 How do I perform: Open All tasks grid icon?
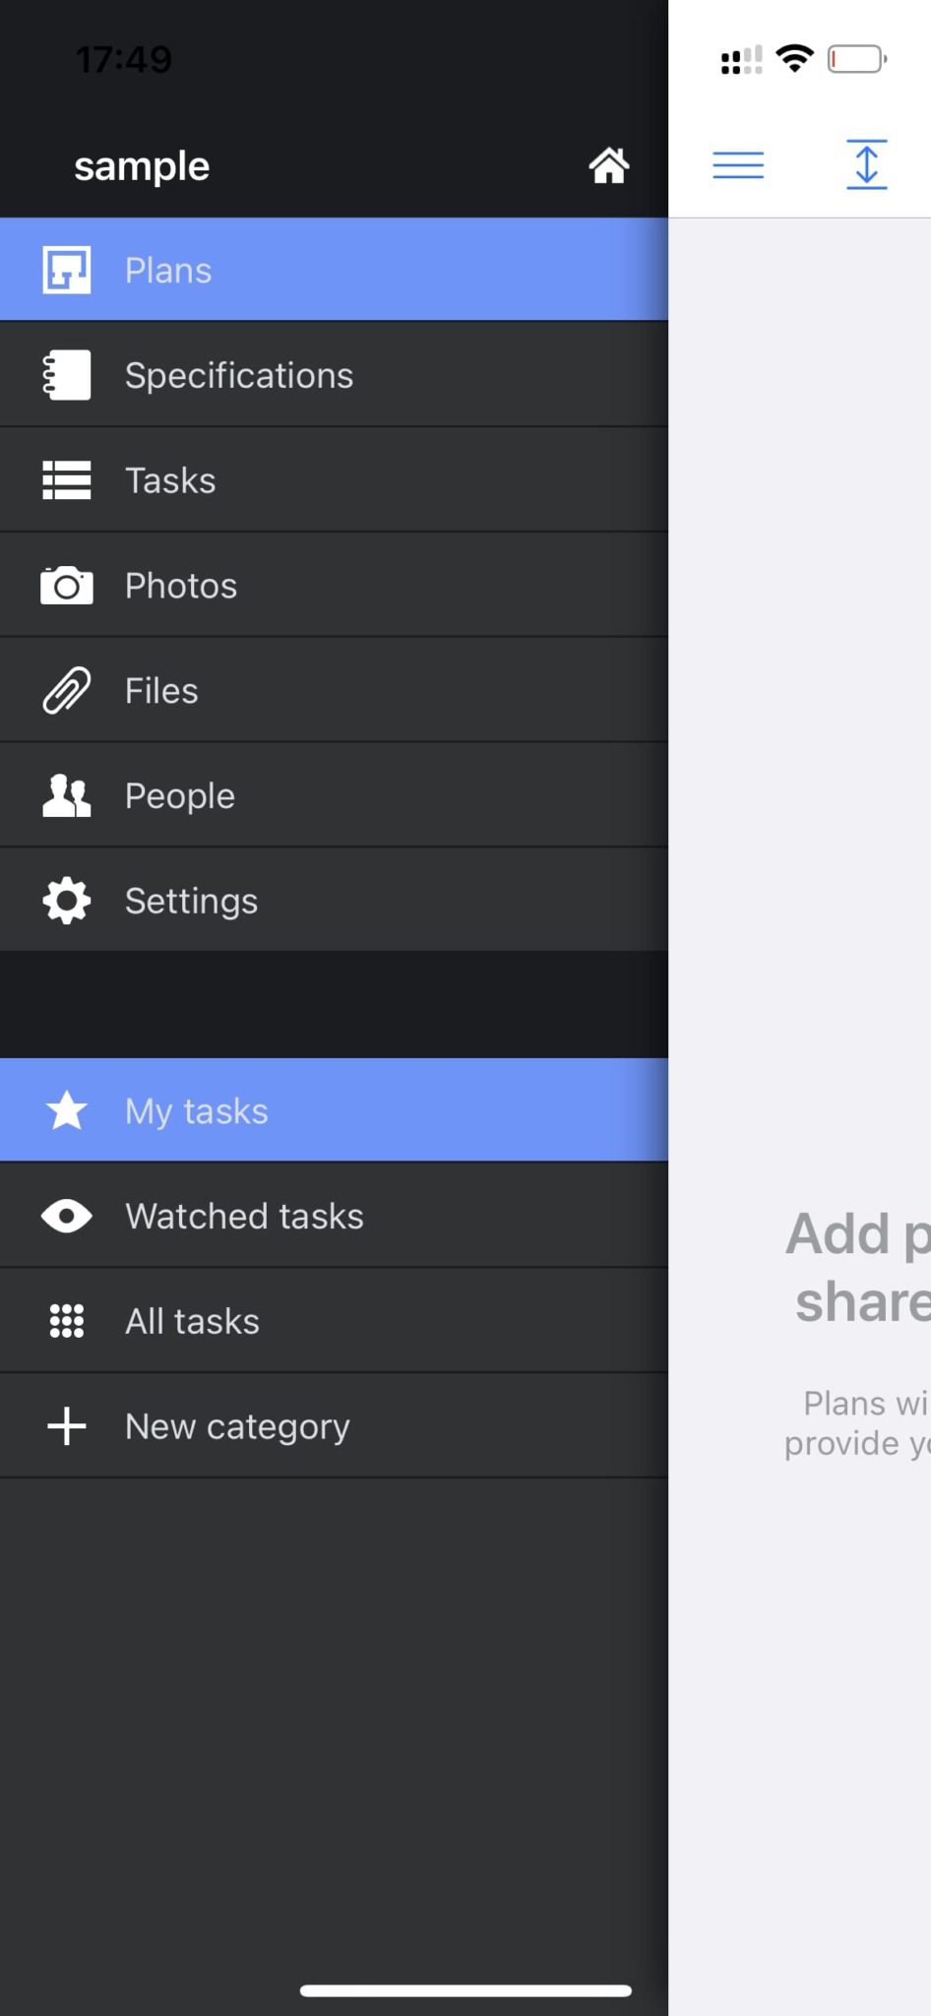(x=67, y=1321)
